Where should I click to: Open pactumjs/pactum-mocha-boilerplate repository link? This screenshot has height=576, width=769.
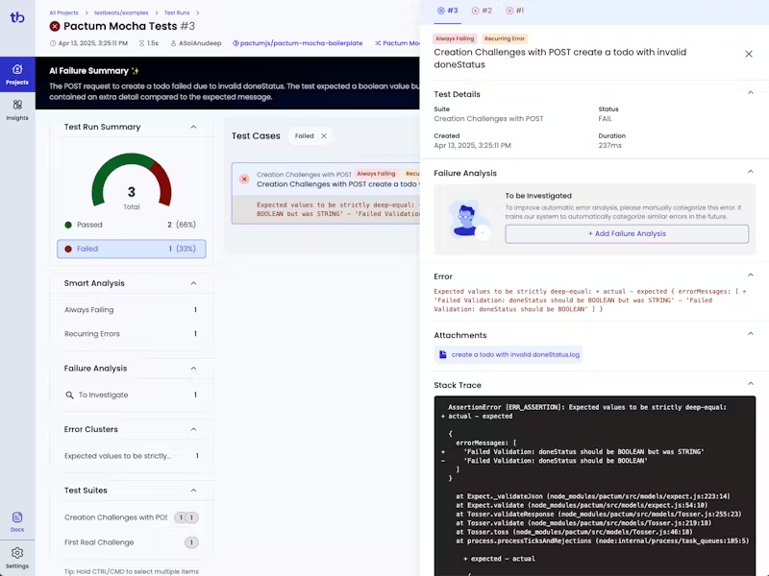pyautogui.click(x=301, y=43)
